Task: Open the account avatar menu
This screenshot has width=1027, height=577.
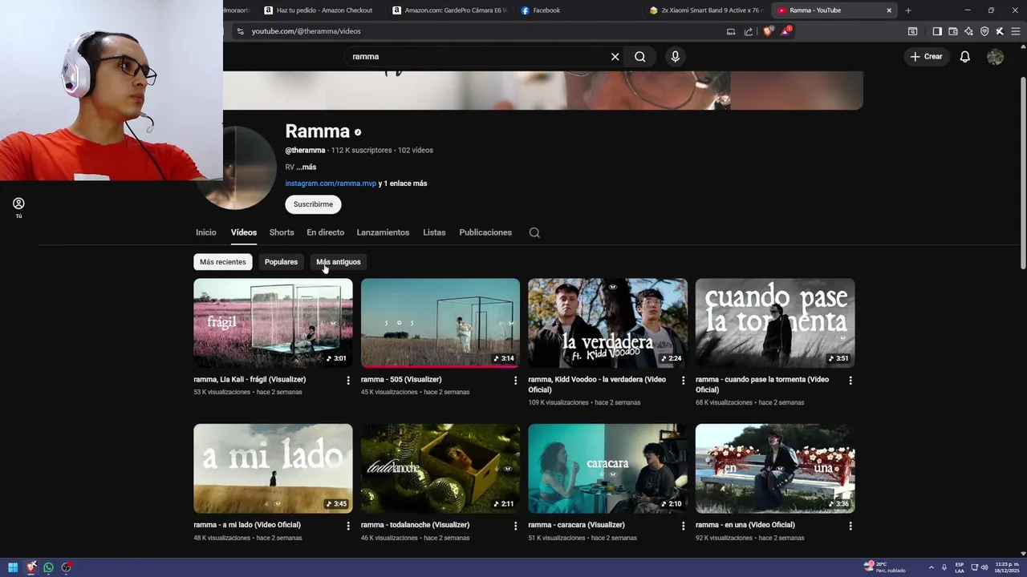Action: click(x=996, y=57)
